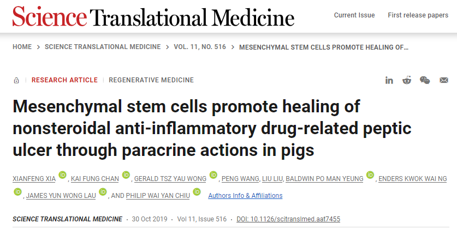The image size is (457, 229).
Task: Open Philip Wai Yan Chiu's ORCID icon
Action: pos(197,192)
